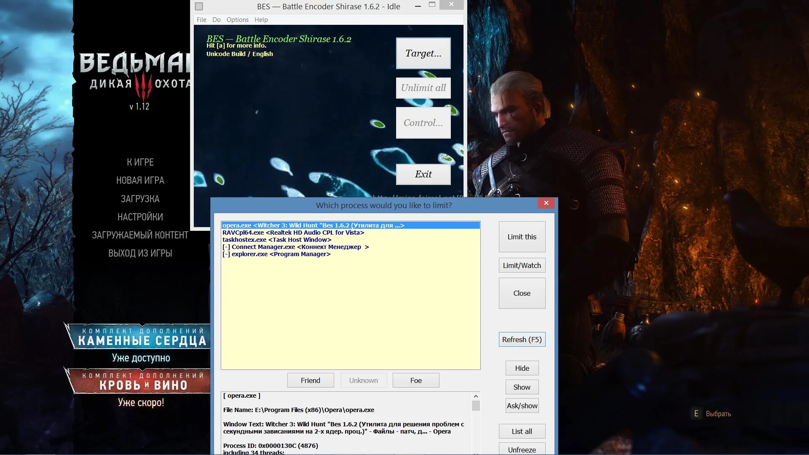Open the Do menu in BES
809x455 pixels.
click(216, 19)
